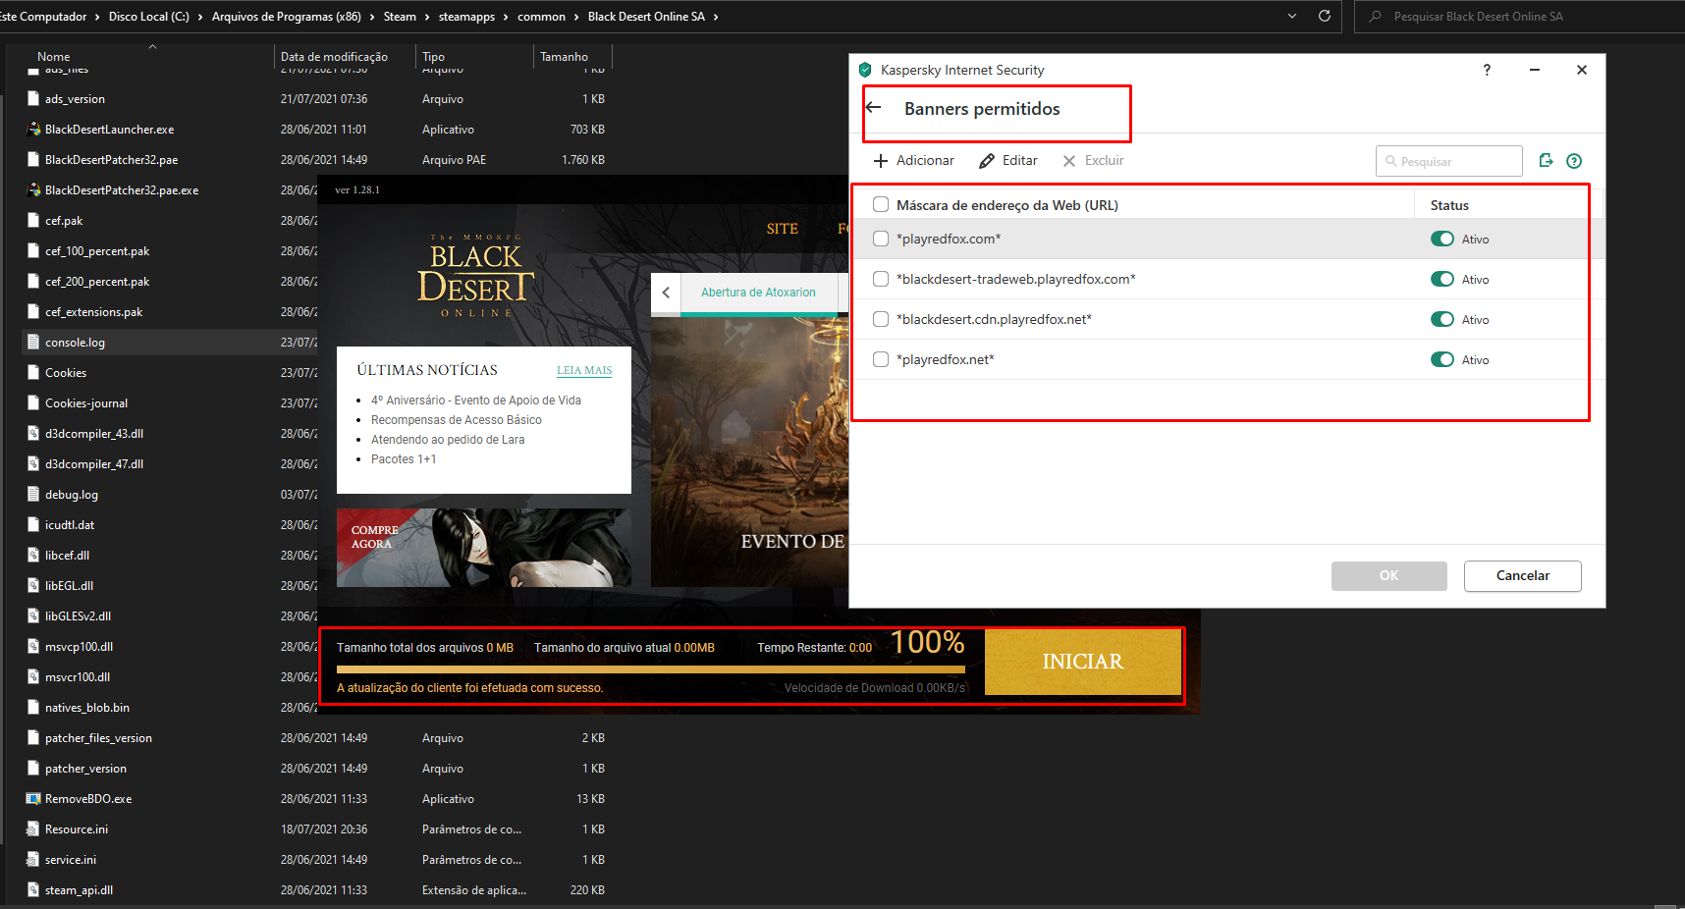This screenshot has height=909, width=1685.
Task: Click the INICIAR button
Action: pos(1082,662)
